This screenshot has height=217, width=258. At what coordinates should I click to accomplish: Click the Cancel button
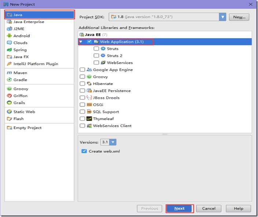[209, 209]
